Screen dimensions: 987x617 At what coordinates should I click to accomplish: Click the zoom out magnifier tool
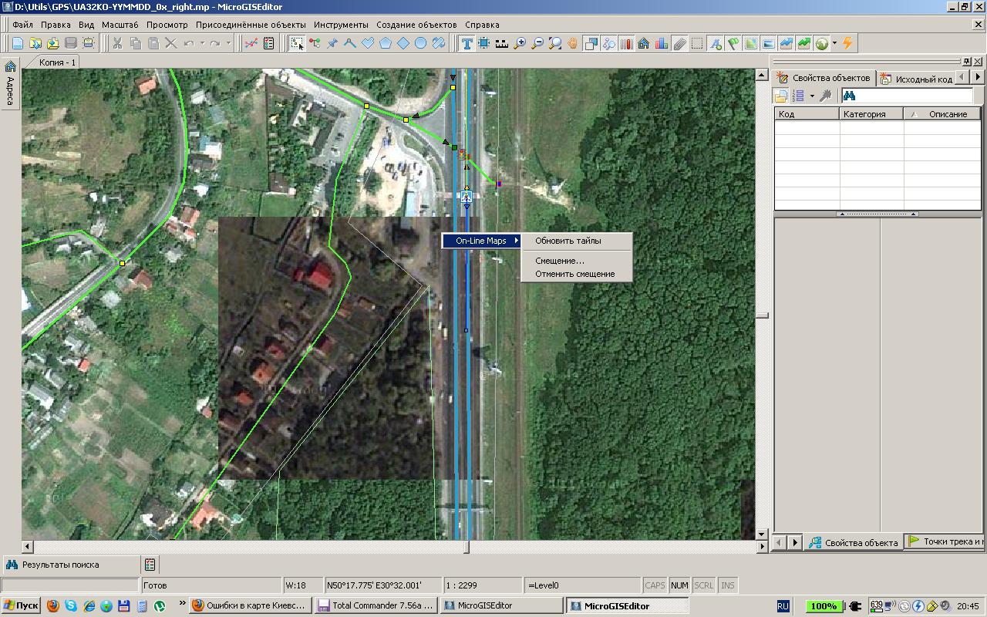click(x=537, y=44)
